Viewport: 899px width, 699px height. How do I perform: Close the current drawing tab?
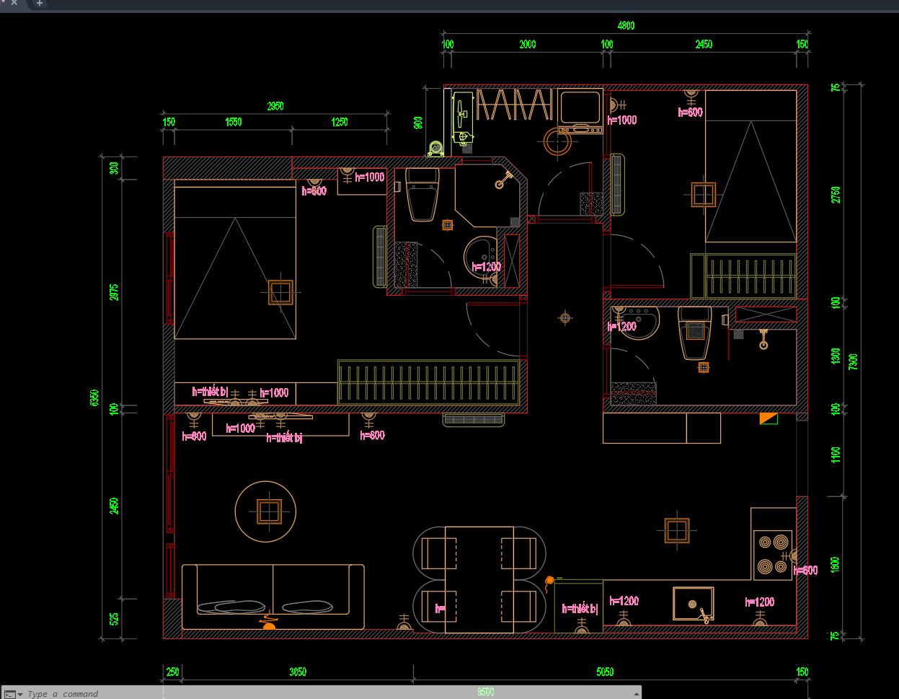14,3
